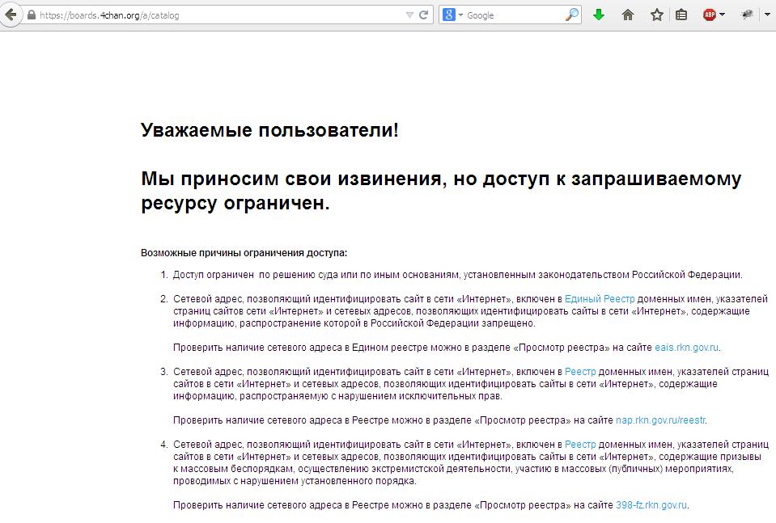
Task: Click the heading Уважаемые пользователи!
Action: [269, 130]
